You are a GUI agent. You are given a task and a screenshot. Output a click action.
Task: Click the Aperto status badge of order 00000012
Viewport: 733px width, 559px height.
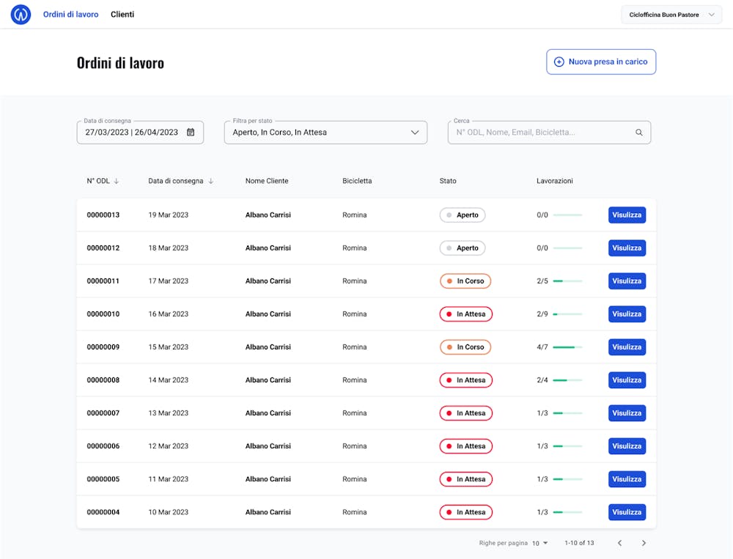tap(463, 248)
